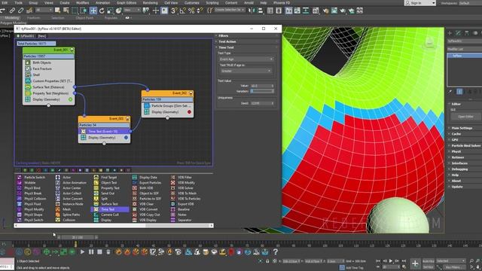Image resolution: width=482 pixels, height=271 pixels.
Task: Select the VDB Solver operator
Action: [182, 188]
